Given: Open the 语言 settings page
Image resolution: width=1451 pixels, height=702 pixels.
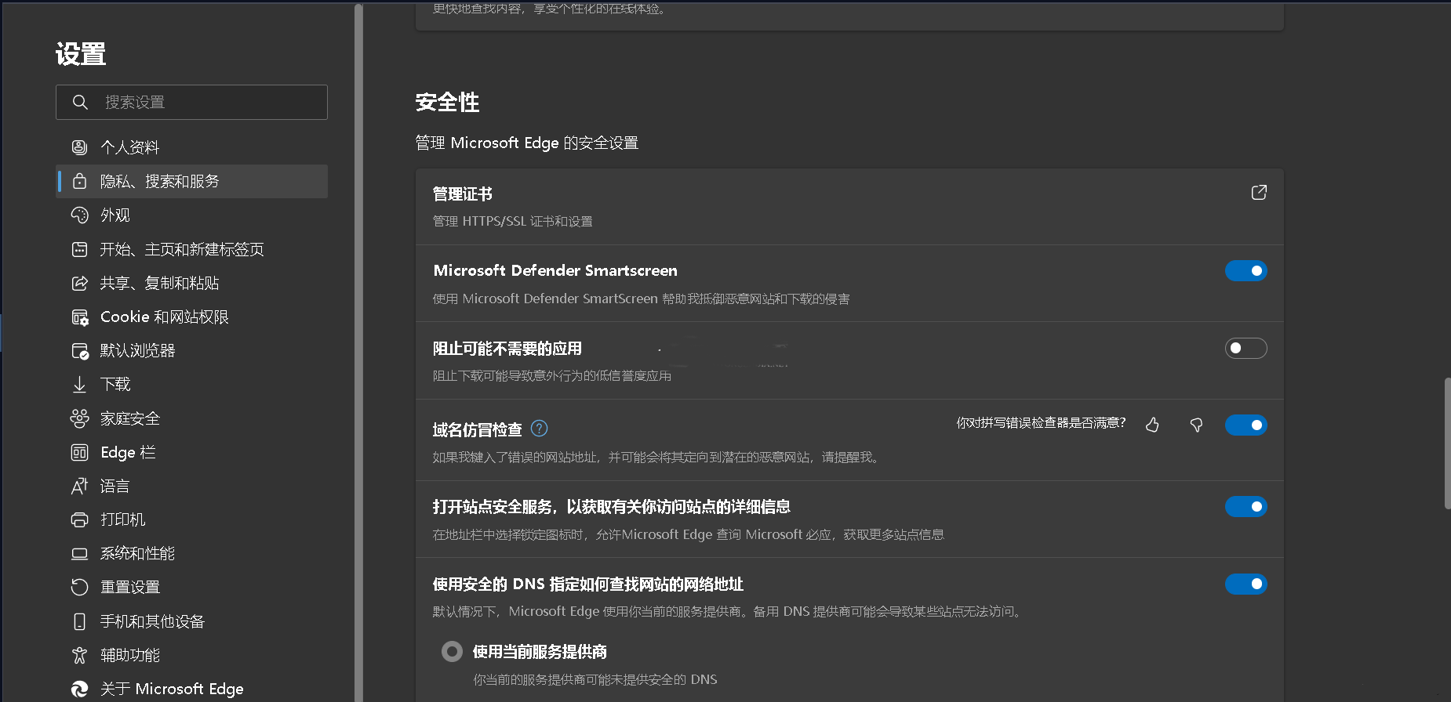Looking at the screenshot, I should pyautogui.click(x=191, y=486).
